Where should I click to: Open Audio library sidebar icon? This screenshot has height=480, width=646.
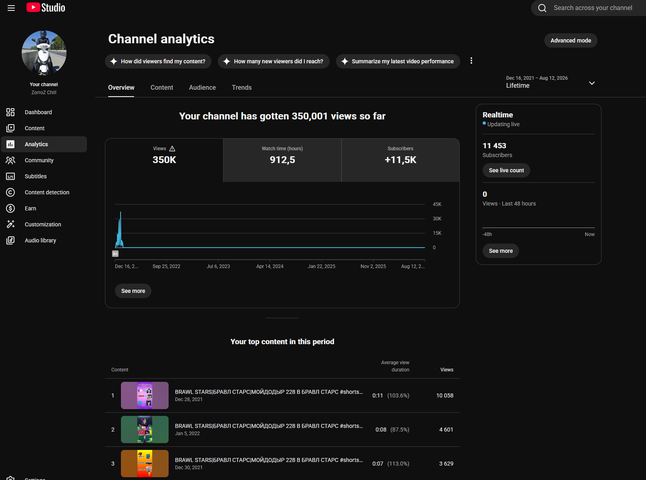tap(10, 240)
